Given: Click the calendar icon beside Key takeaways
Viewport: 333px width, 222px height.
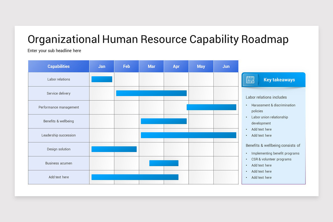Looking at the screenshot, I should 250,80.
